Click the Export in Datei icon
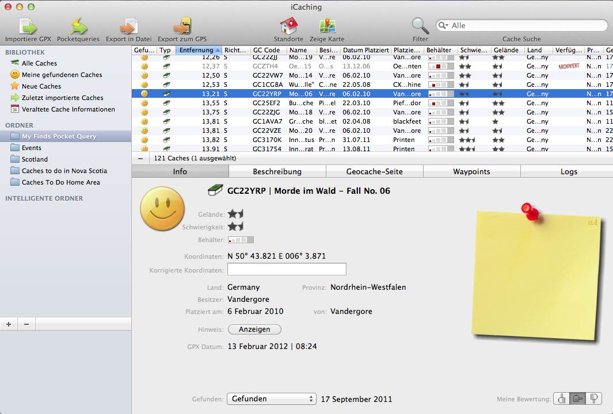This screenshot has height=414, width=613. coord(128,26)
